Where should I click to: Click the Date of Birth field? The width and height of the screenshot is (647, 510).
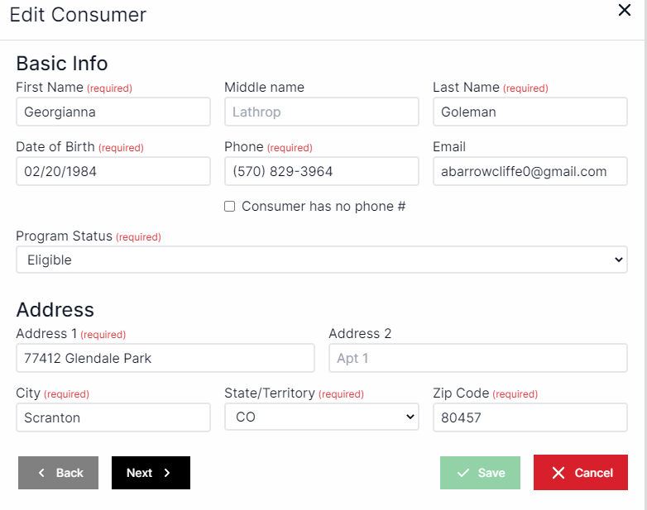(x=113, y=171)
